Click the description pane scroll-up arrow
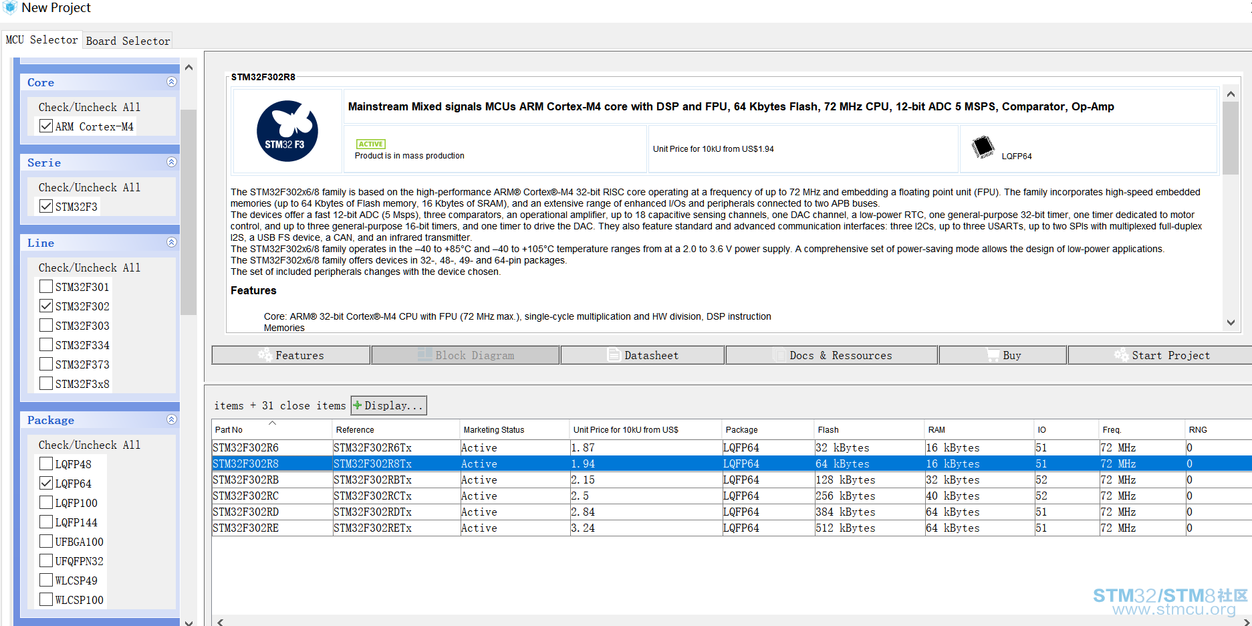 click(x=1231, y=94)
